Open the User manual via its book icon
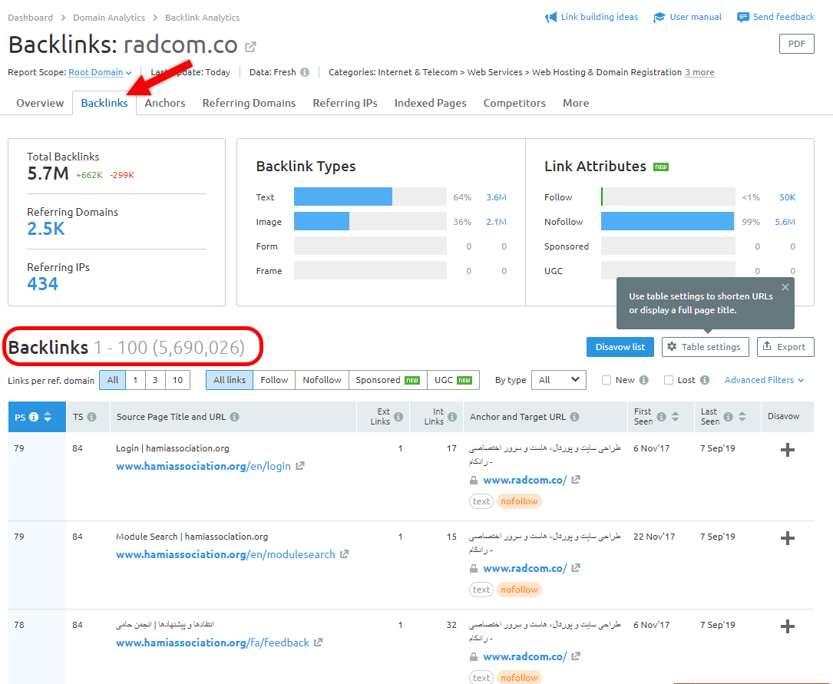The image size is (833, 684). [659, 17]
